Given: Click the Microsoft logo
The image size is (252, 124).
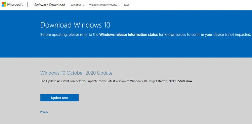Looking at the screenshot, I should pyautogui.click(x=12, y=4).
